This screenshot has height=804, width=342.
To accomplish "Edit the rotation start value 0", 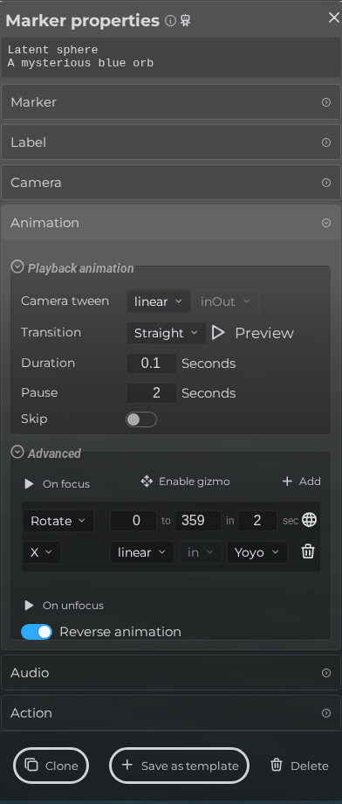I will pyautogui.click(x=133, y=521).
